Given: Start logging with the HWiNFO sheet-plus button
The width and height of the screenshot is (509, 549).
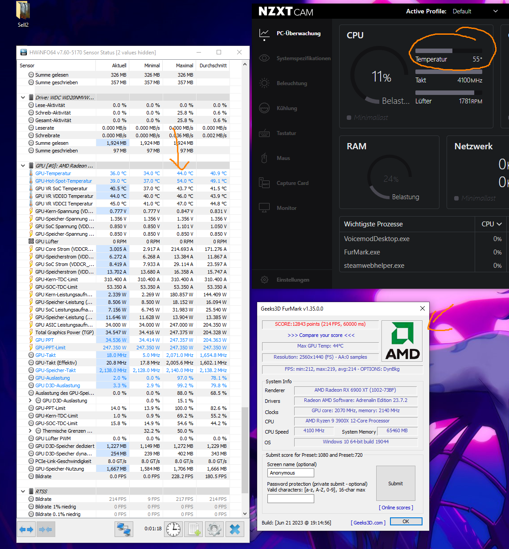Looking at the screenshot, I should [194, 529].
